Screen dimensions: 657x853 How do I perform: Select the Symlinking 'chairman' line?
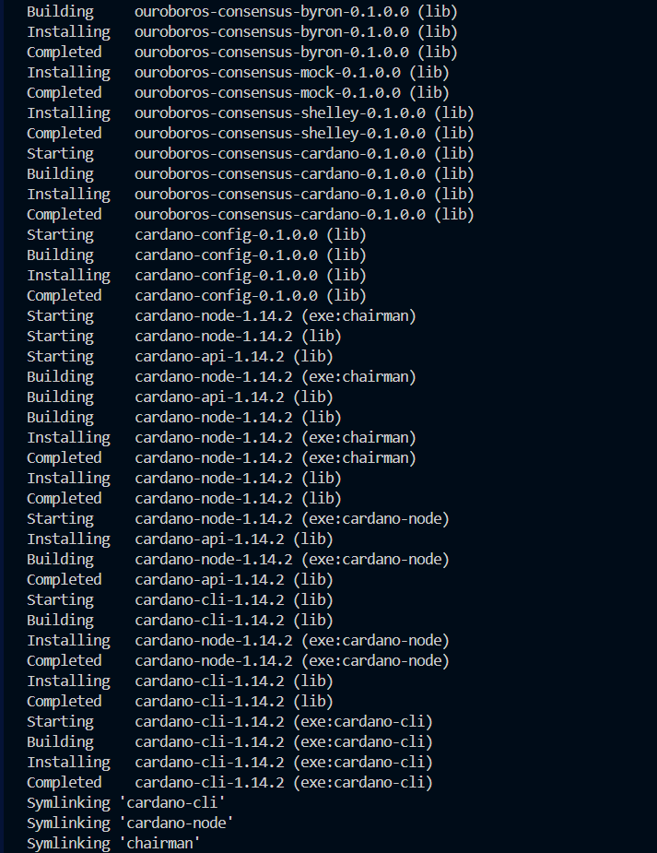(113, 843)
